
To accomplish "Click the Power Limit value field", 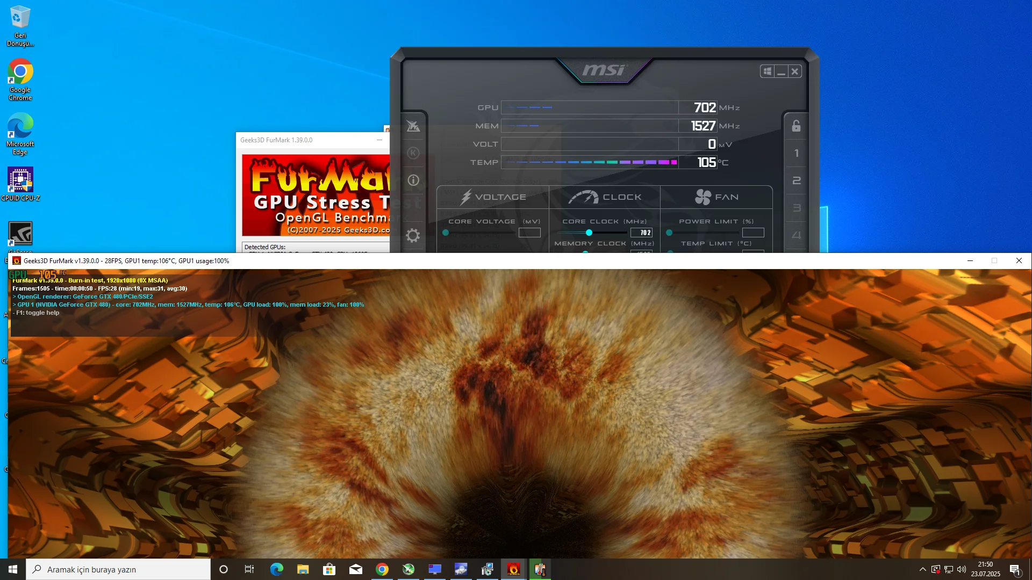I will [752, 233].
